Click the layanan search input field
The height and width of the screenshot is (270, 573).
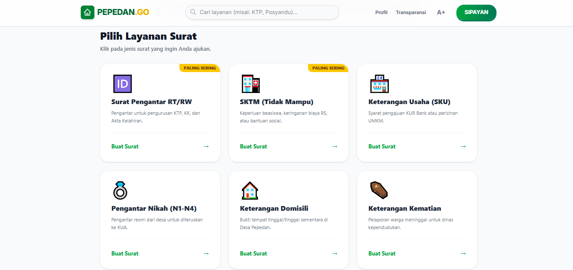coord(262,12)
